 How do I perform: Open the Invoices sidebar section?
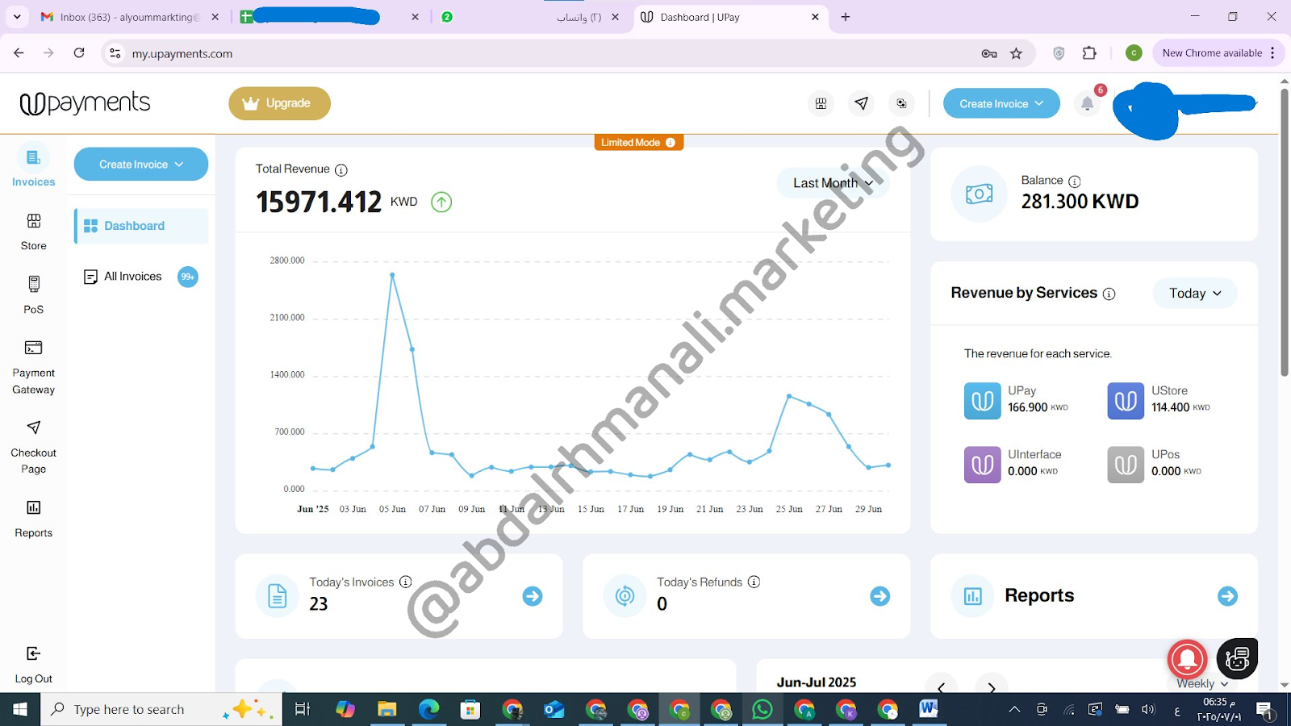[33, 165]
